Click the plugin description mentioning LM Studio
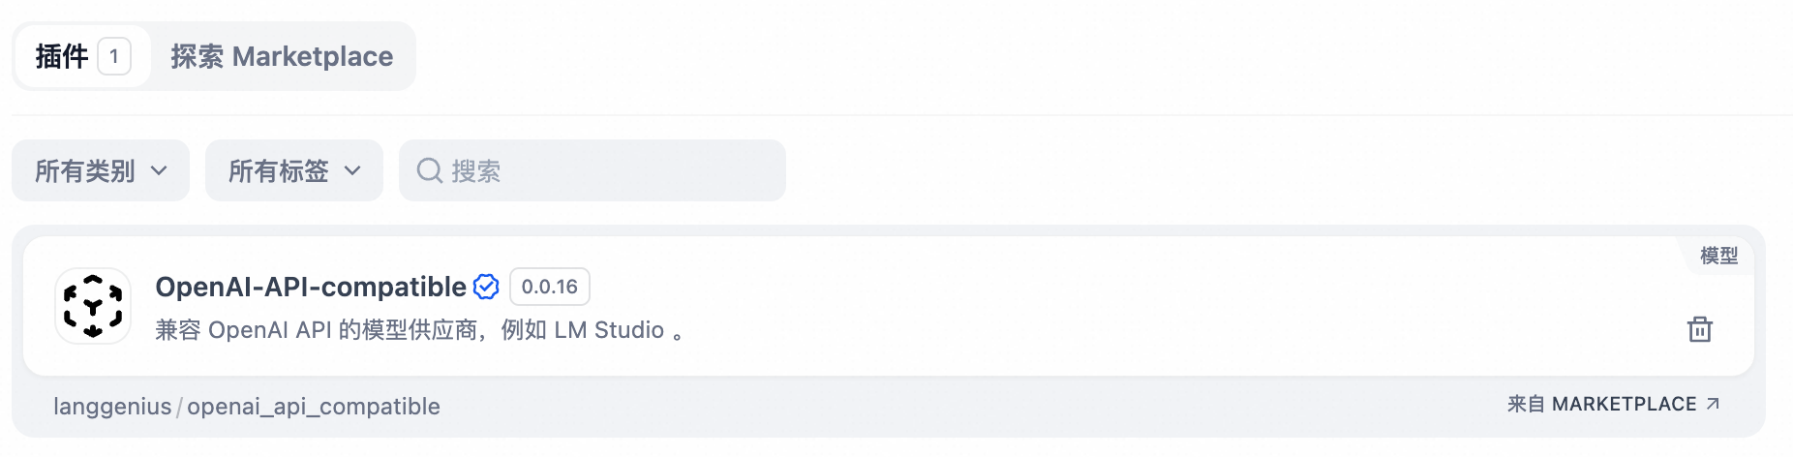Image resolution: width=1793 pixels, height=457 pixels. [x=419, y=330]
